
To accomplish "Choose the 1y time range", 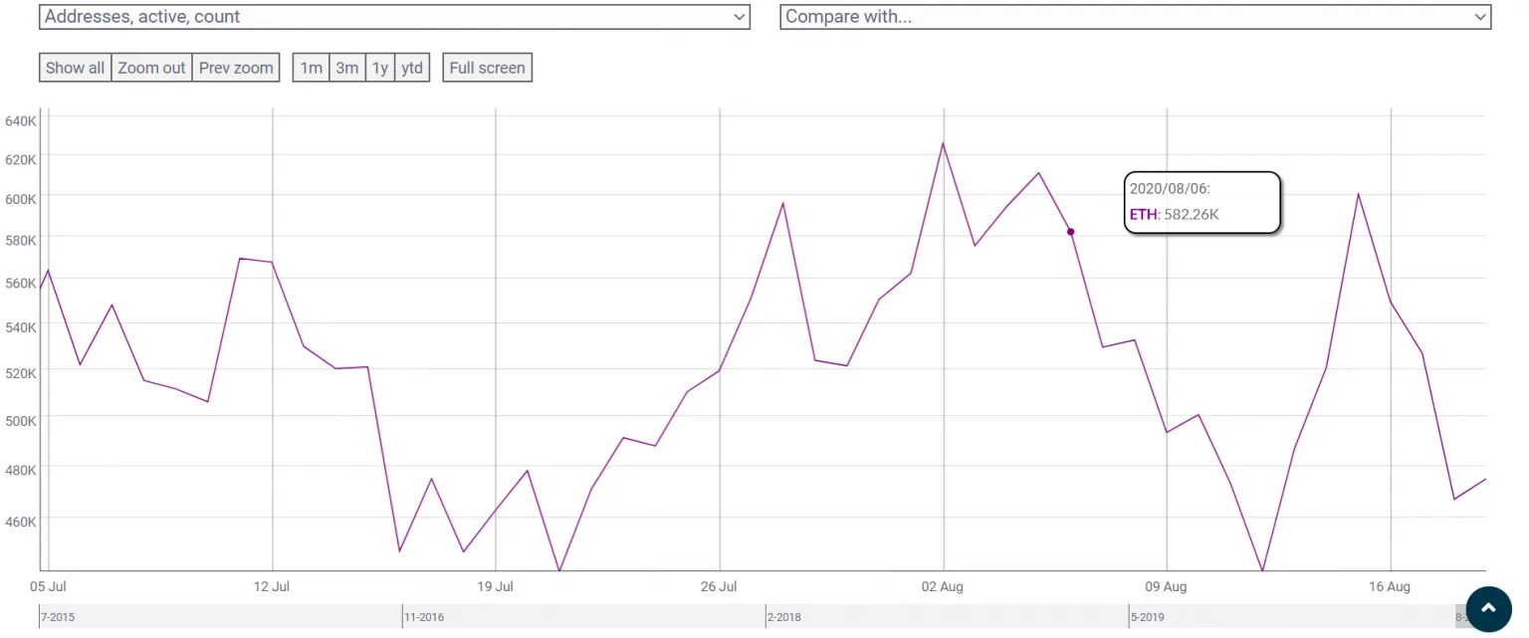I will [379, 68].
